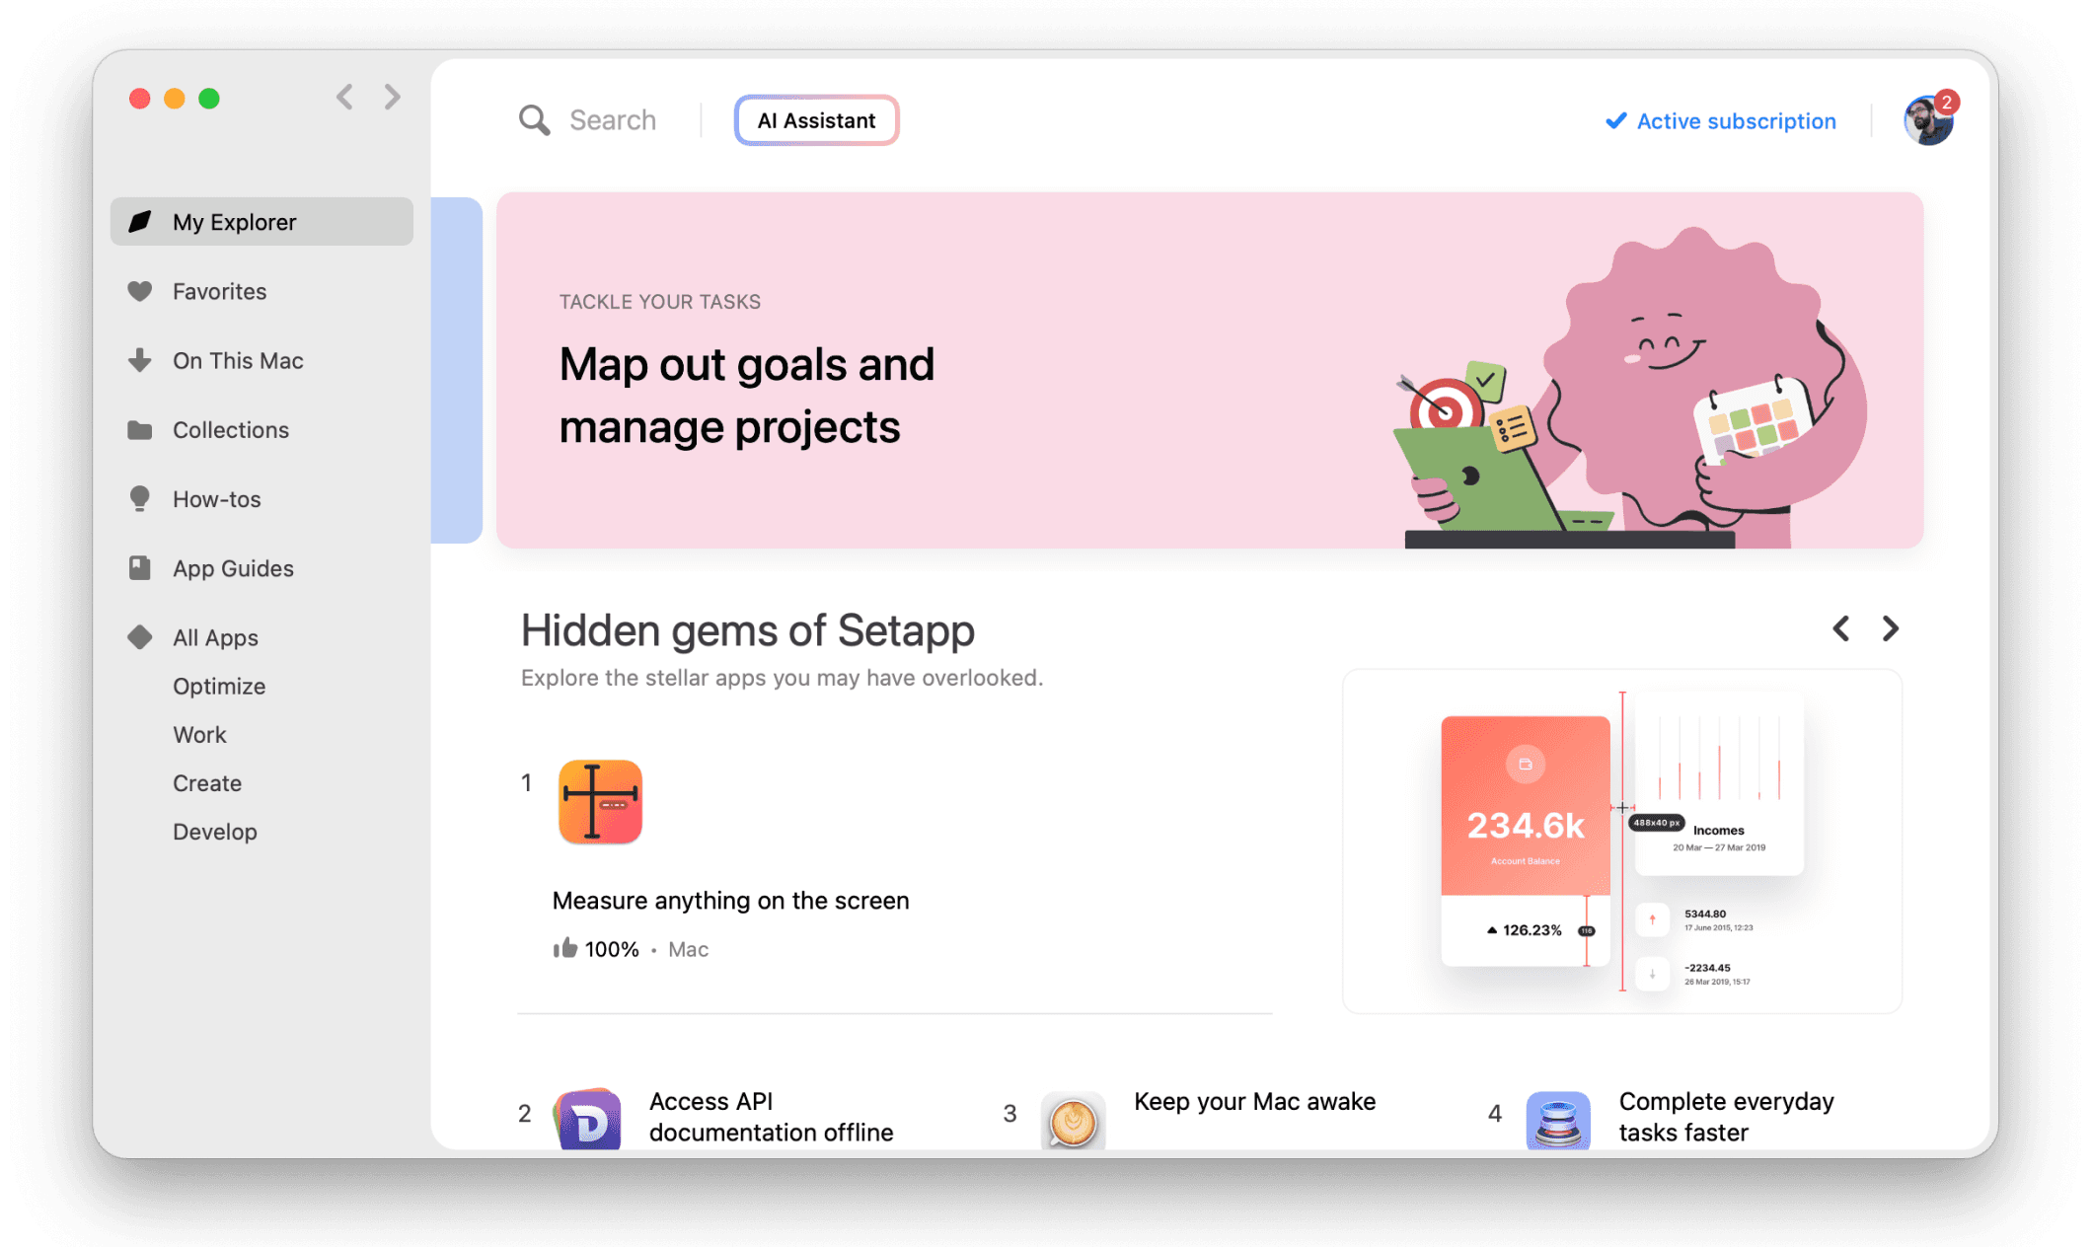
Task: Go forward with the sidebar arrow
Action: point(393,97)
